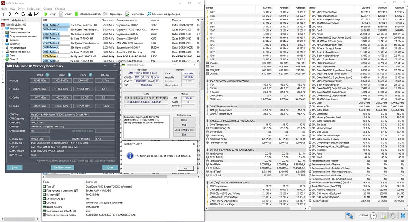Open the Сервис menu

point(47,8)
